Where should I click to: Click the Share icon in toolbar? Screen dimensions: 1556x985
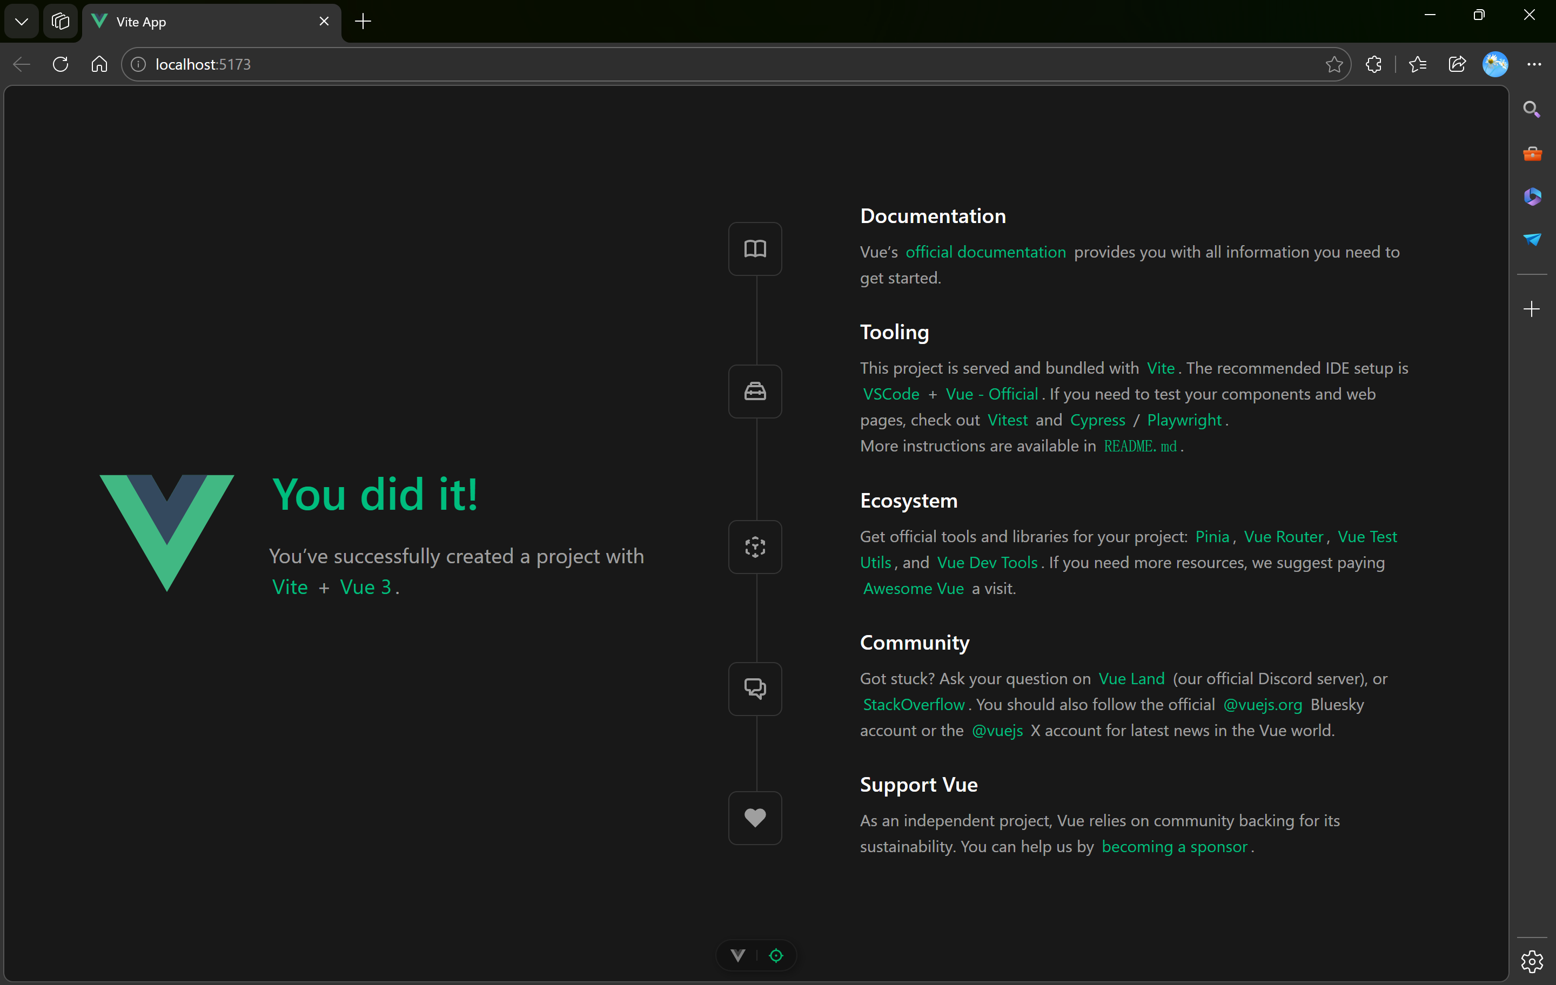pyautogui.click(x=1457, y=65)
